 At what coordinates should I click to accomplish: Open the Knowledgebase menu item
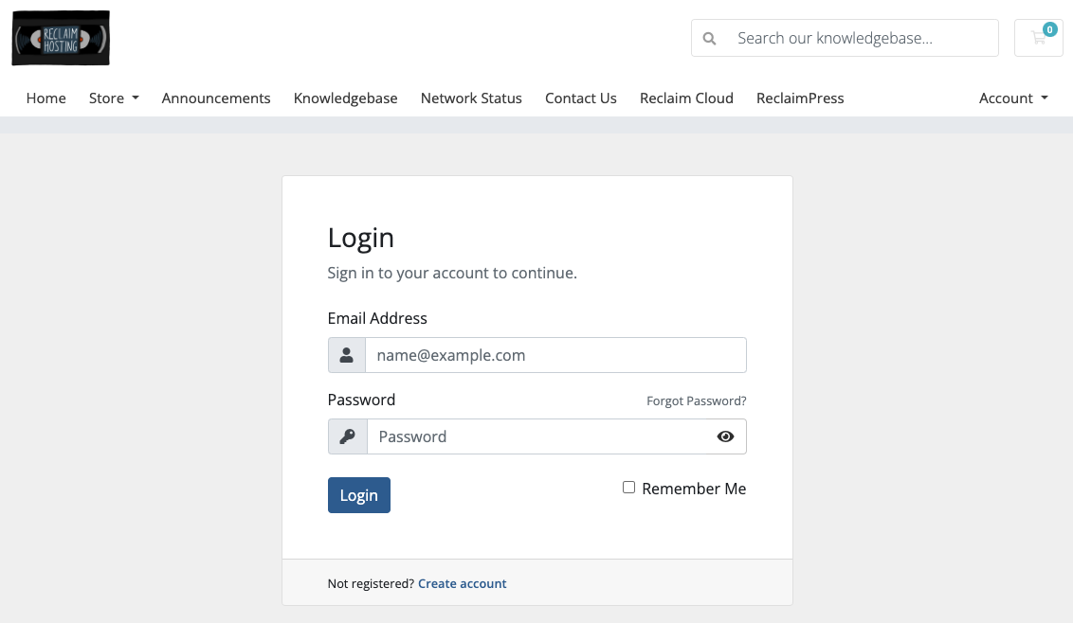pyautogui.click(x=346, y=98)
